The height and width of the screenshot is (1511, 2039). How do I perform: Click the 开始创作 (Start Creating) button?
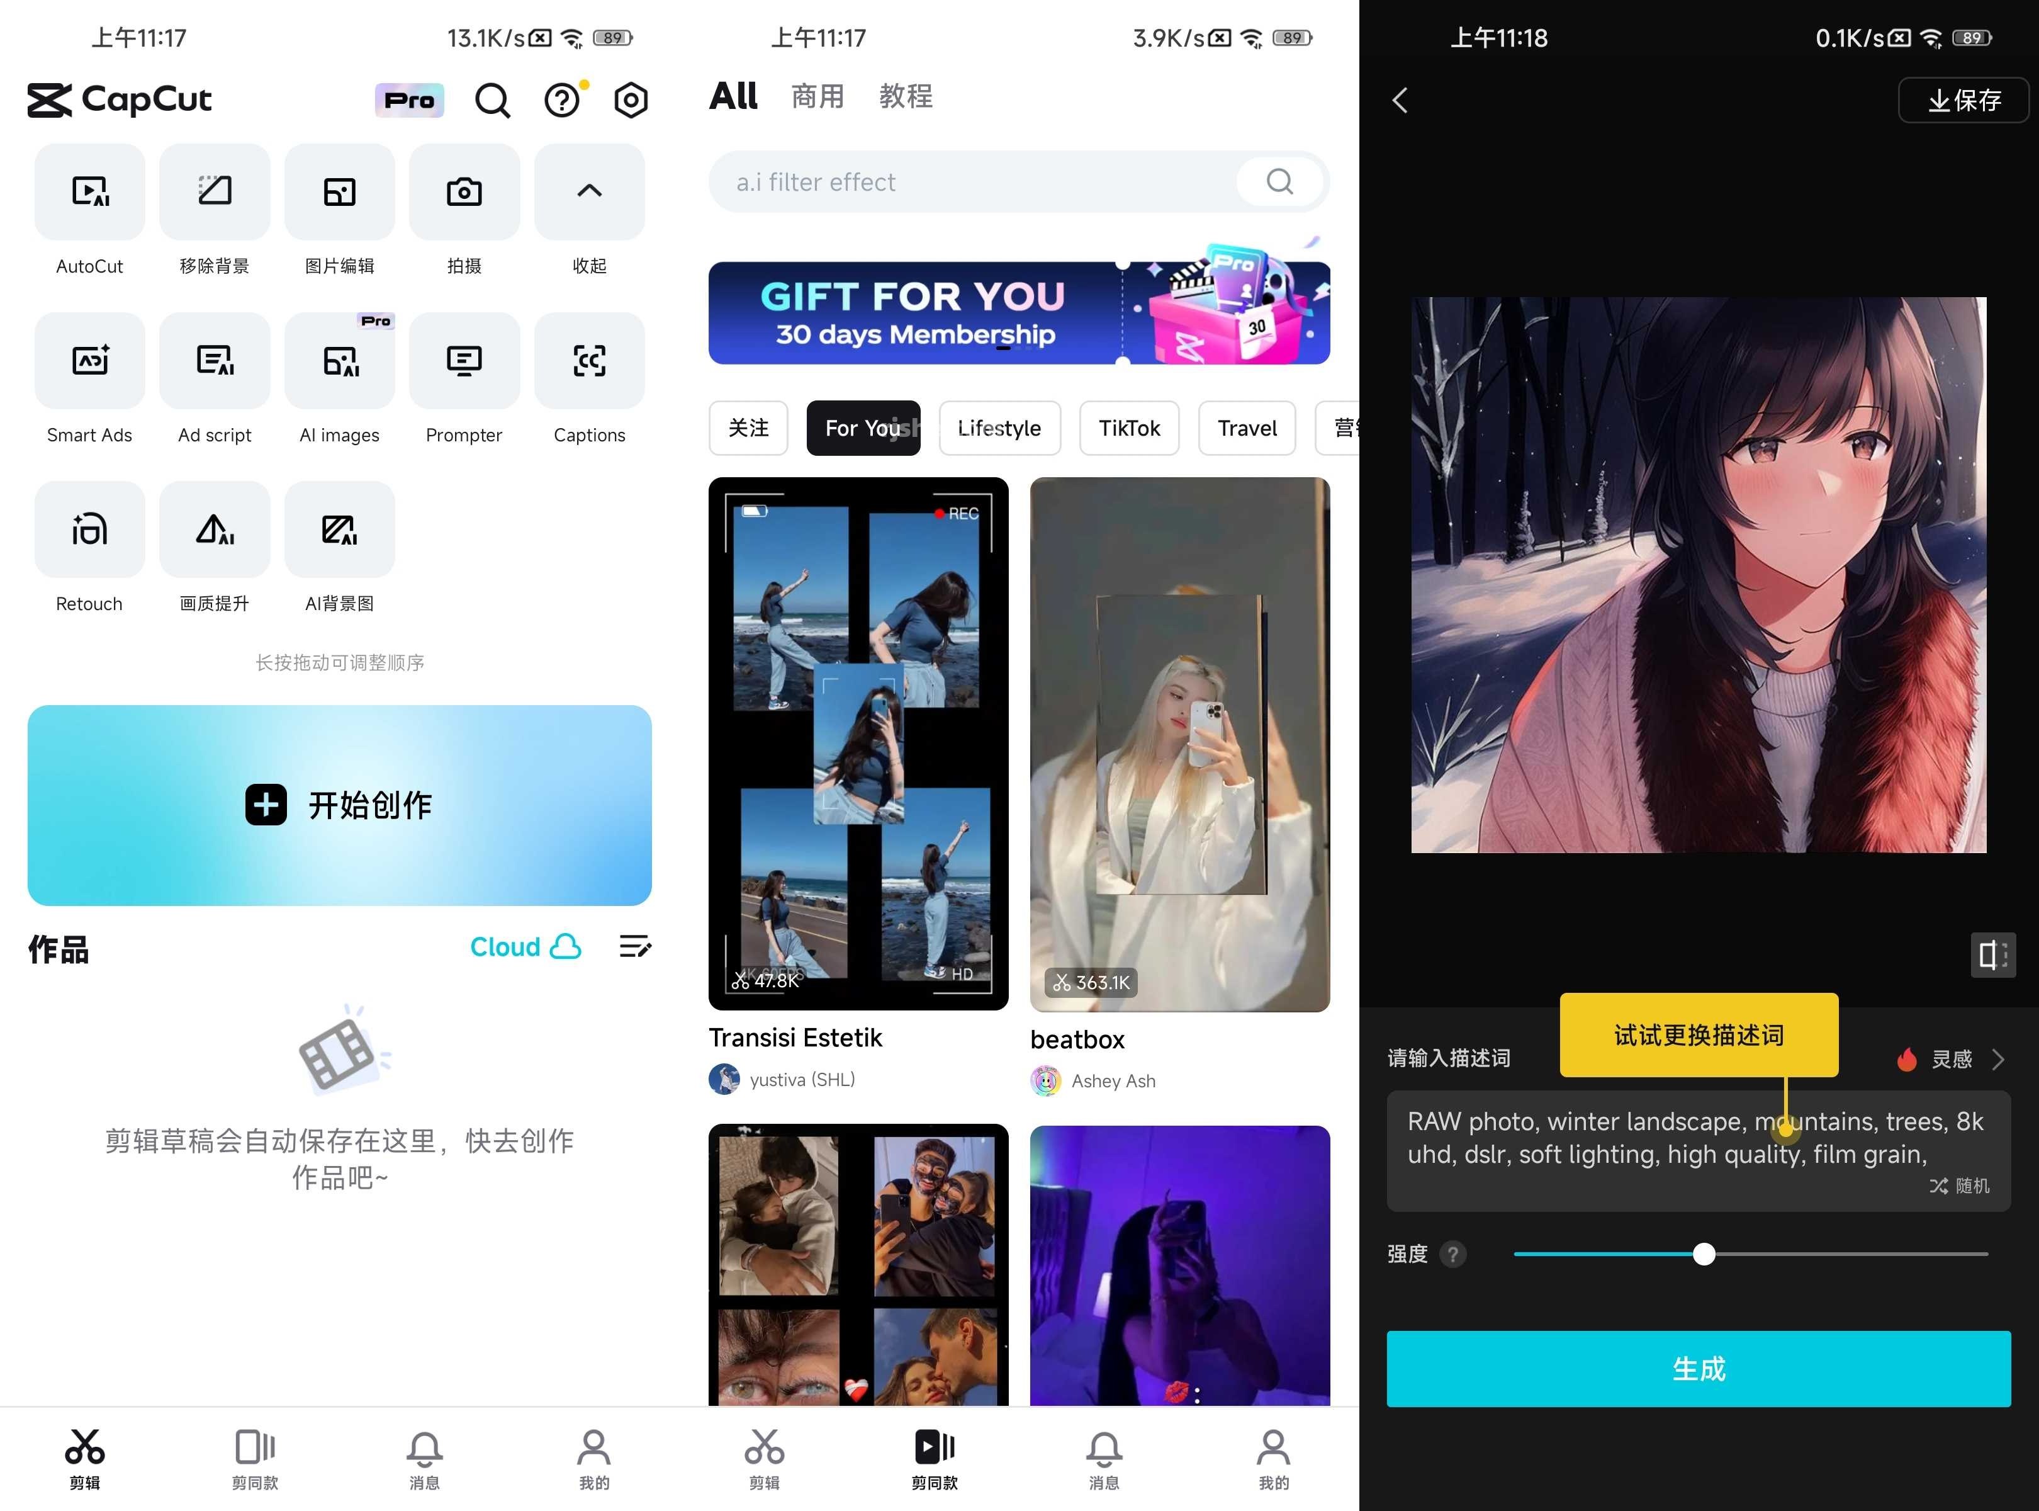tap(340, 805)
